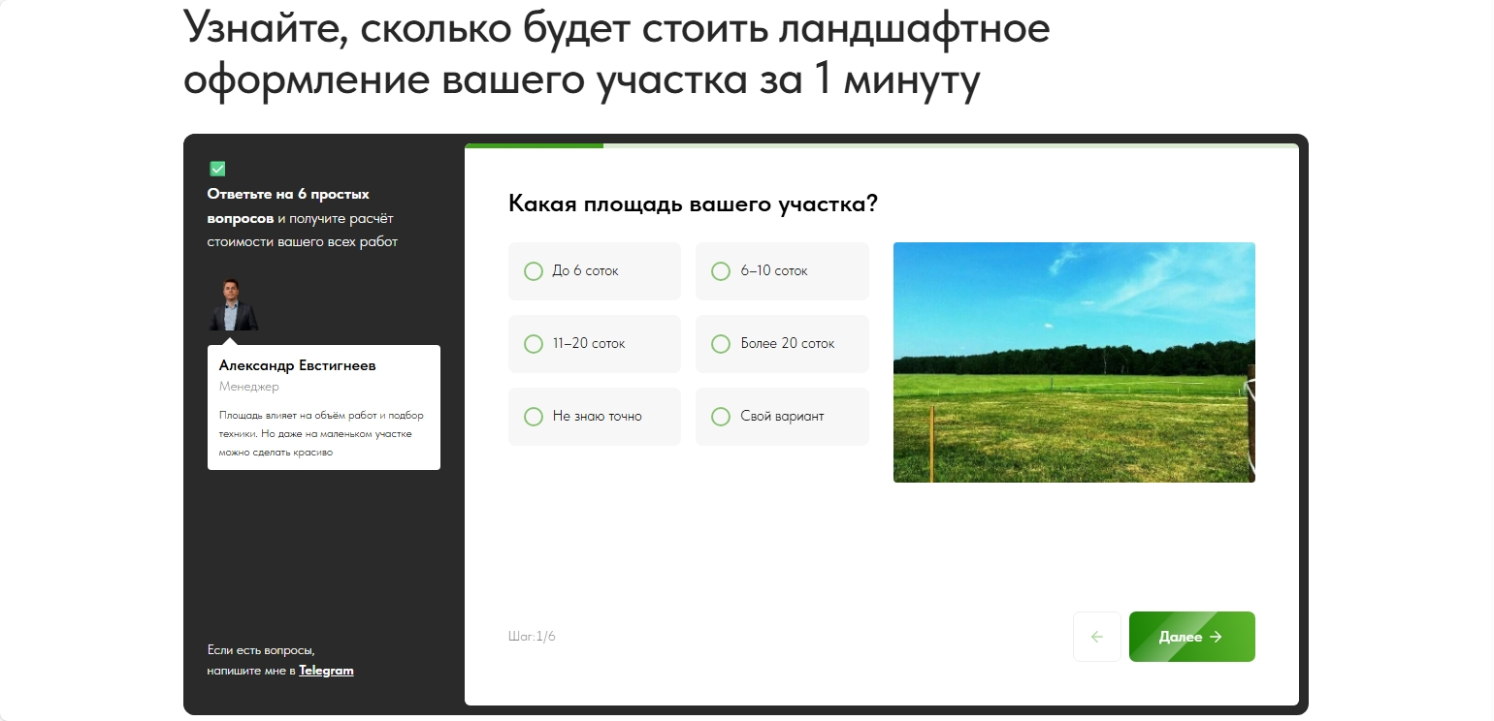Click the green checkmark icon in sidebar

(x=217, y=169)
